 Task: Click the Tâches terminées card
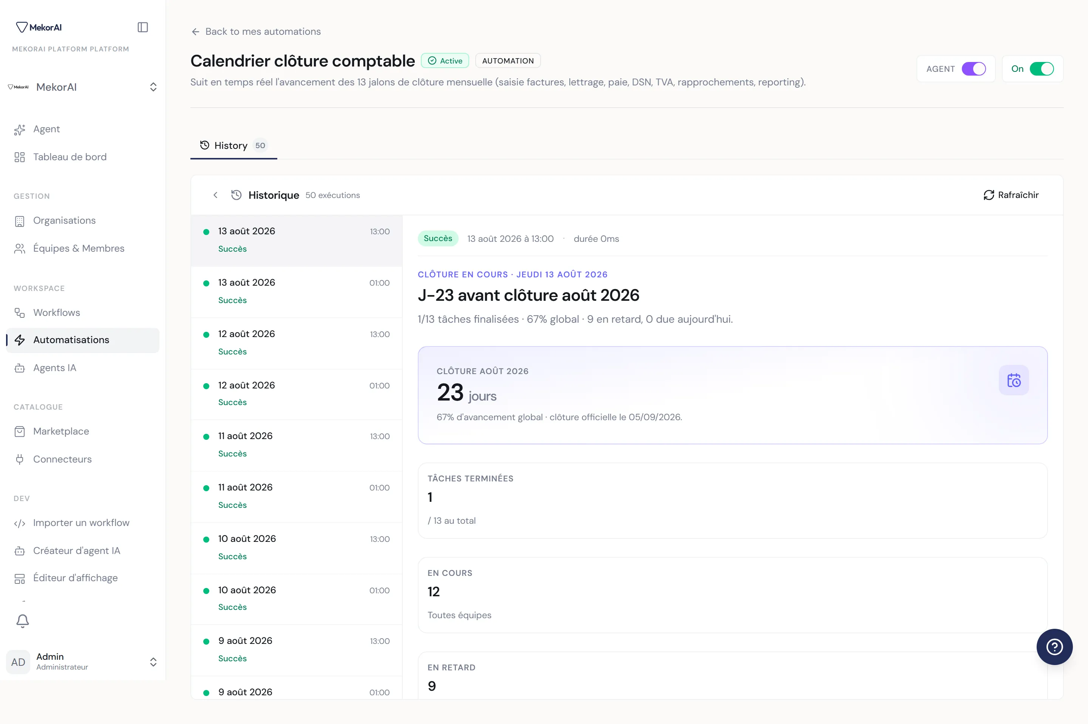tap(733, 501)
